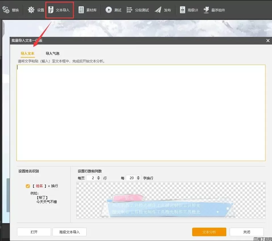Screen dimensions: 272x241
Task: Click the 发布 paper plane icon
Action: point(158,10)
